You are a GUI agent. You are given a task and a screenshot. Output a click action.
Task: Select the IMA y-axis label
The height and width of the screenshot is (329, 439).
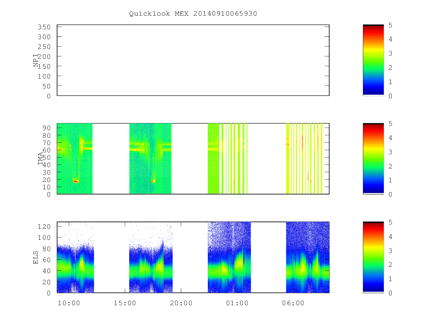41,159
